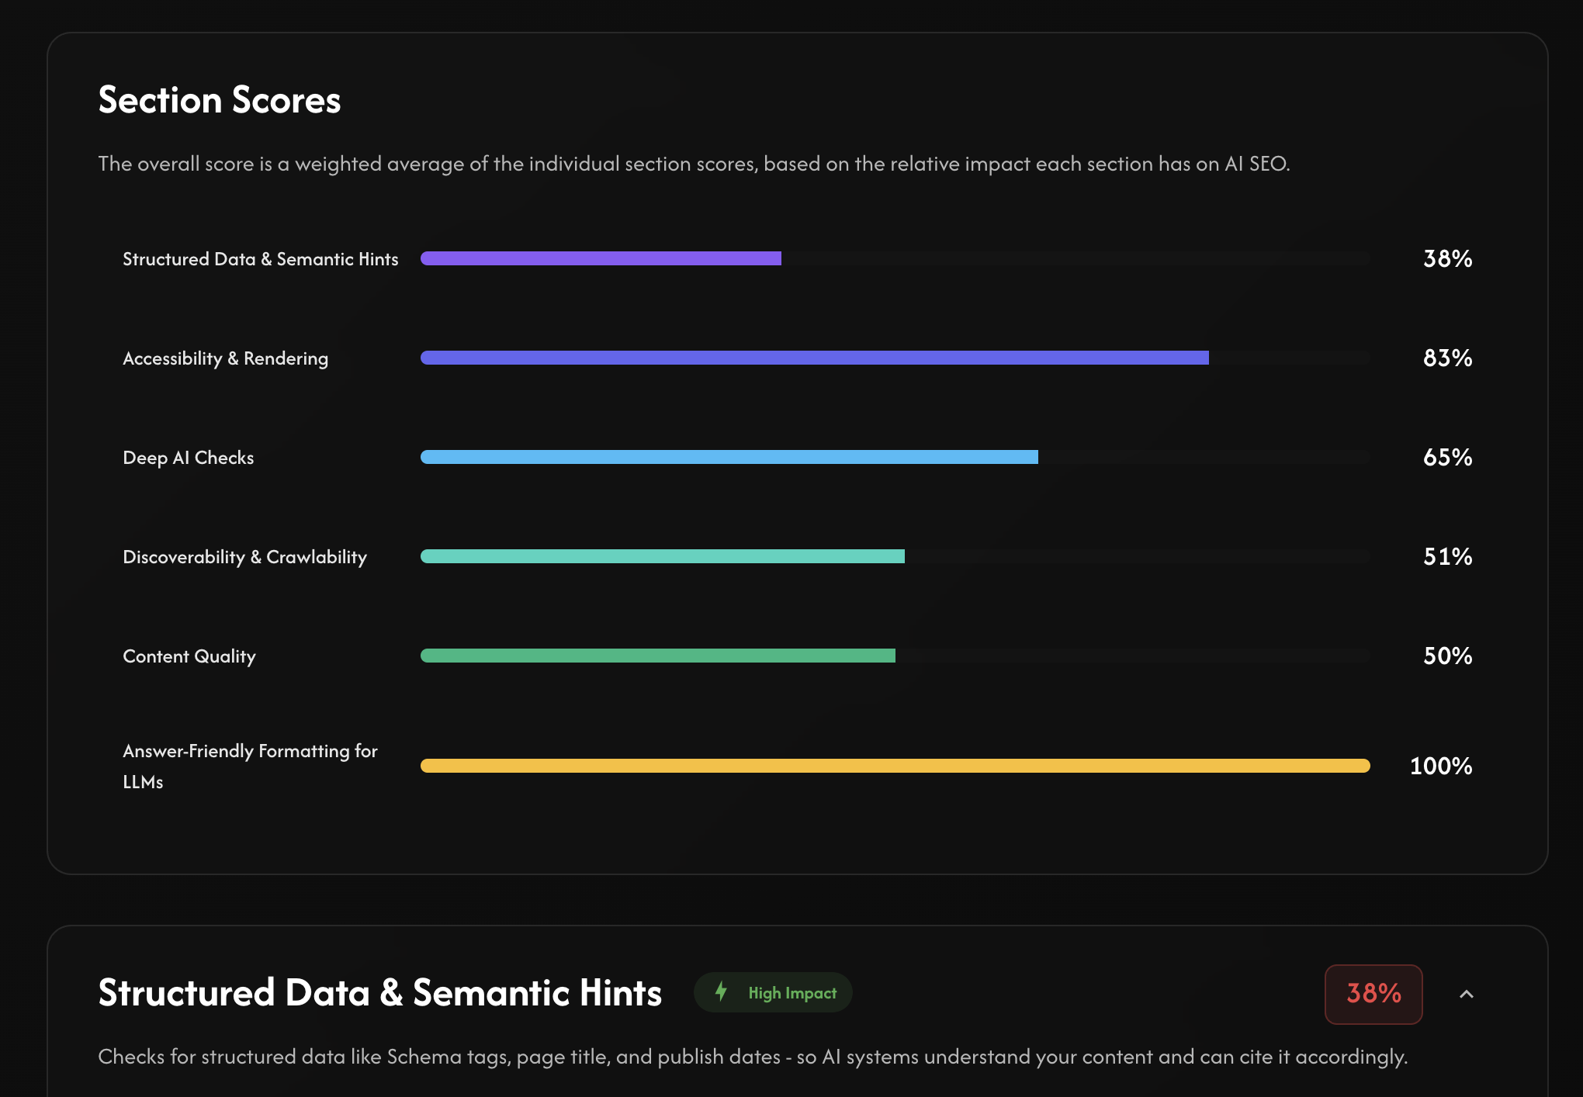Viewport: 1583px width, 1097px height.
Task: Click the 38% value in Section Scores list
Action: 1447,258
